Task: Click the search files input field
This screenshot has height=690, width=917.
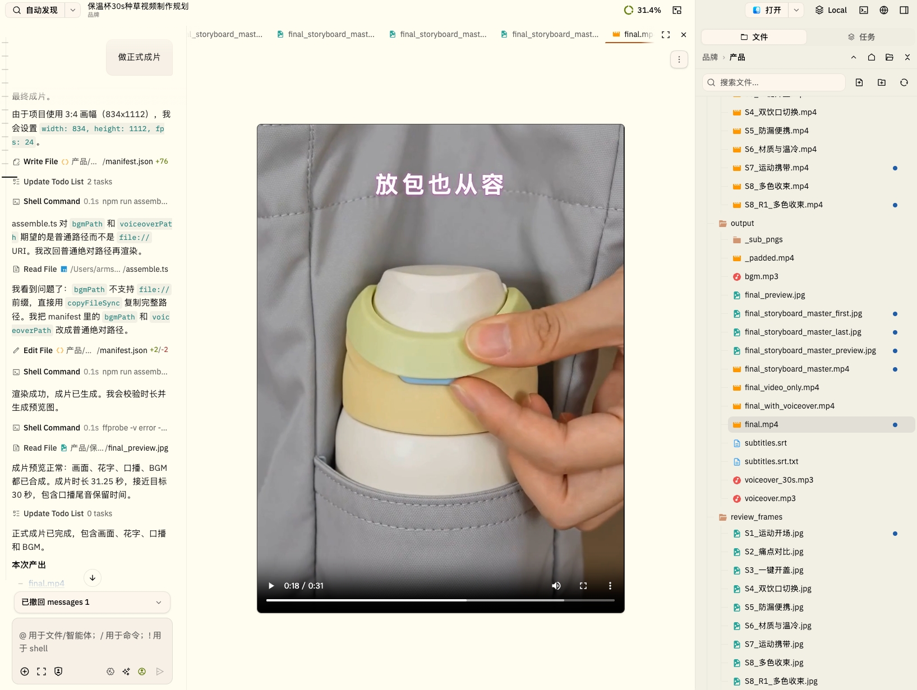Action: (x=773, y=82)
